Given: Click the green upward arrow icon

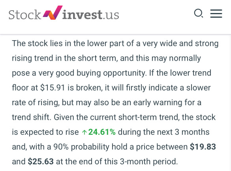Looking at the screenshot, I should click(x=84, y=132).
